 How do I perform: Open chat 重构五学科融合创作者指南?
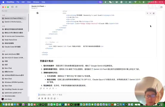14,29
